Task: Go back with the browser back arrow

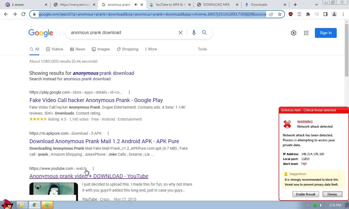Action: pos(6,14)
